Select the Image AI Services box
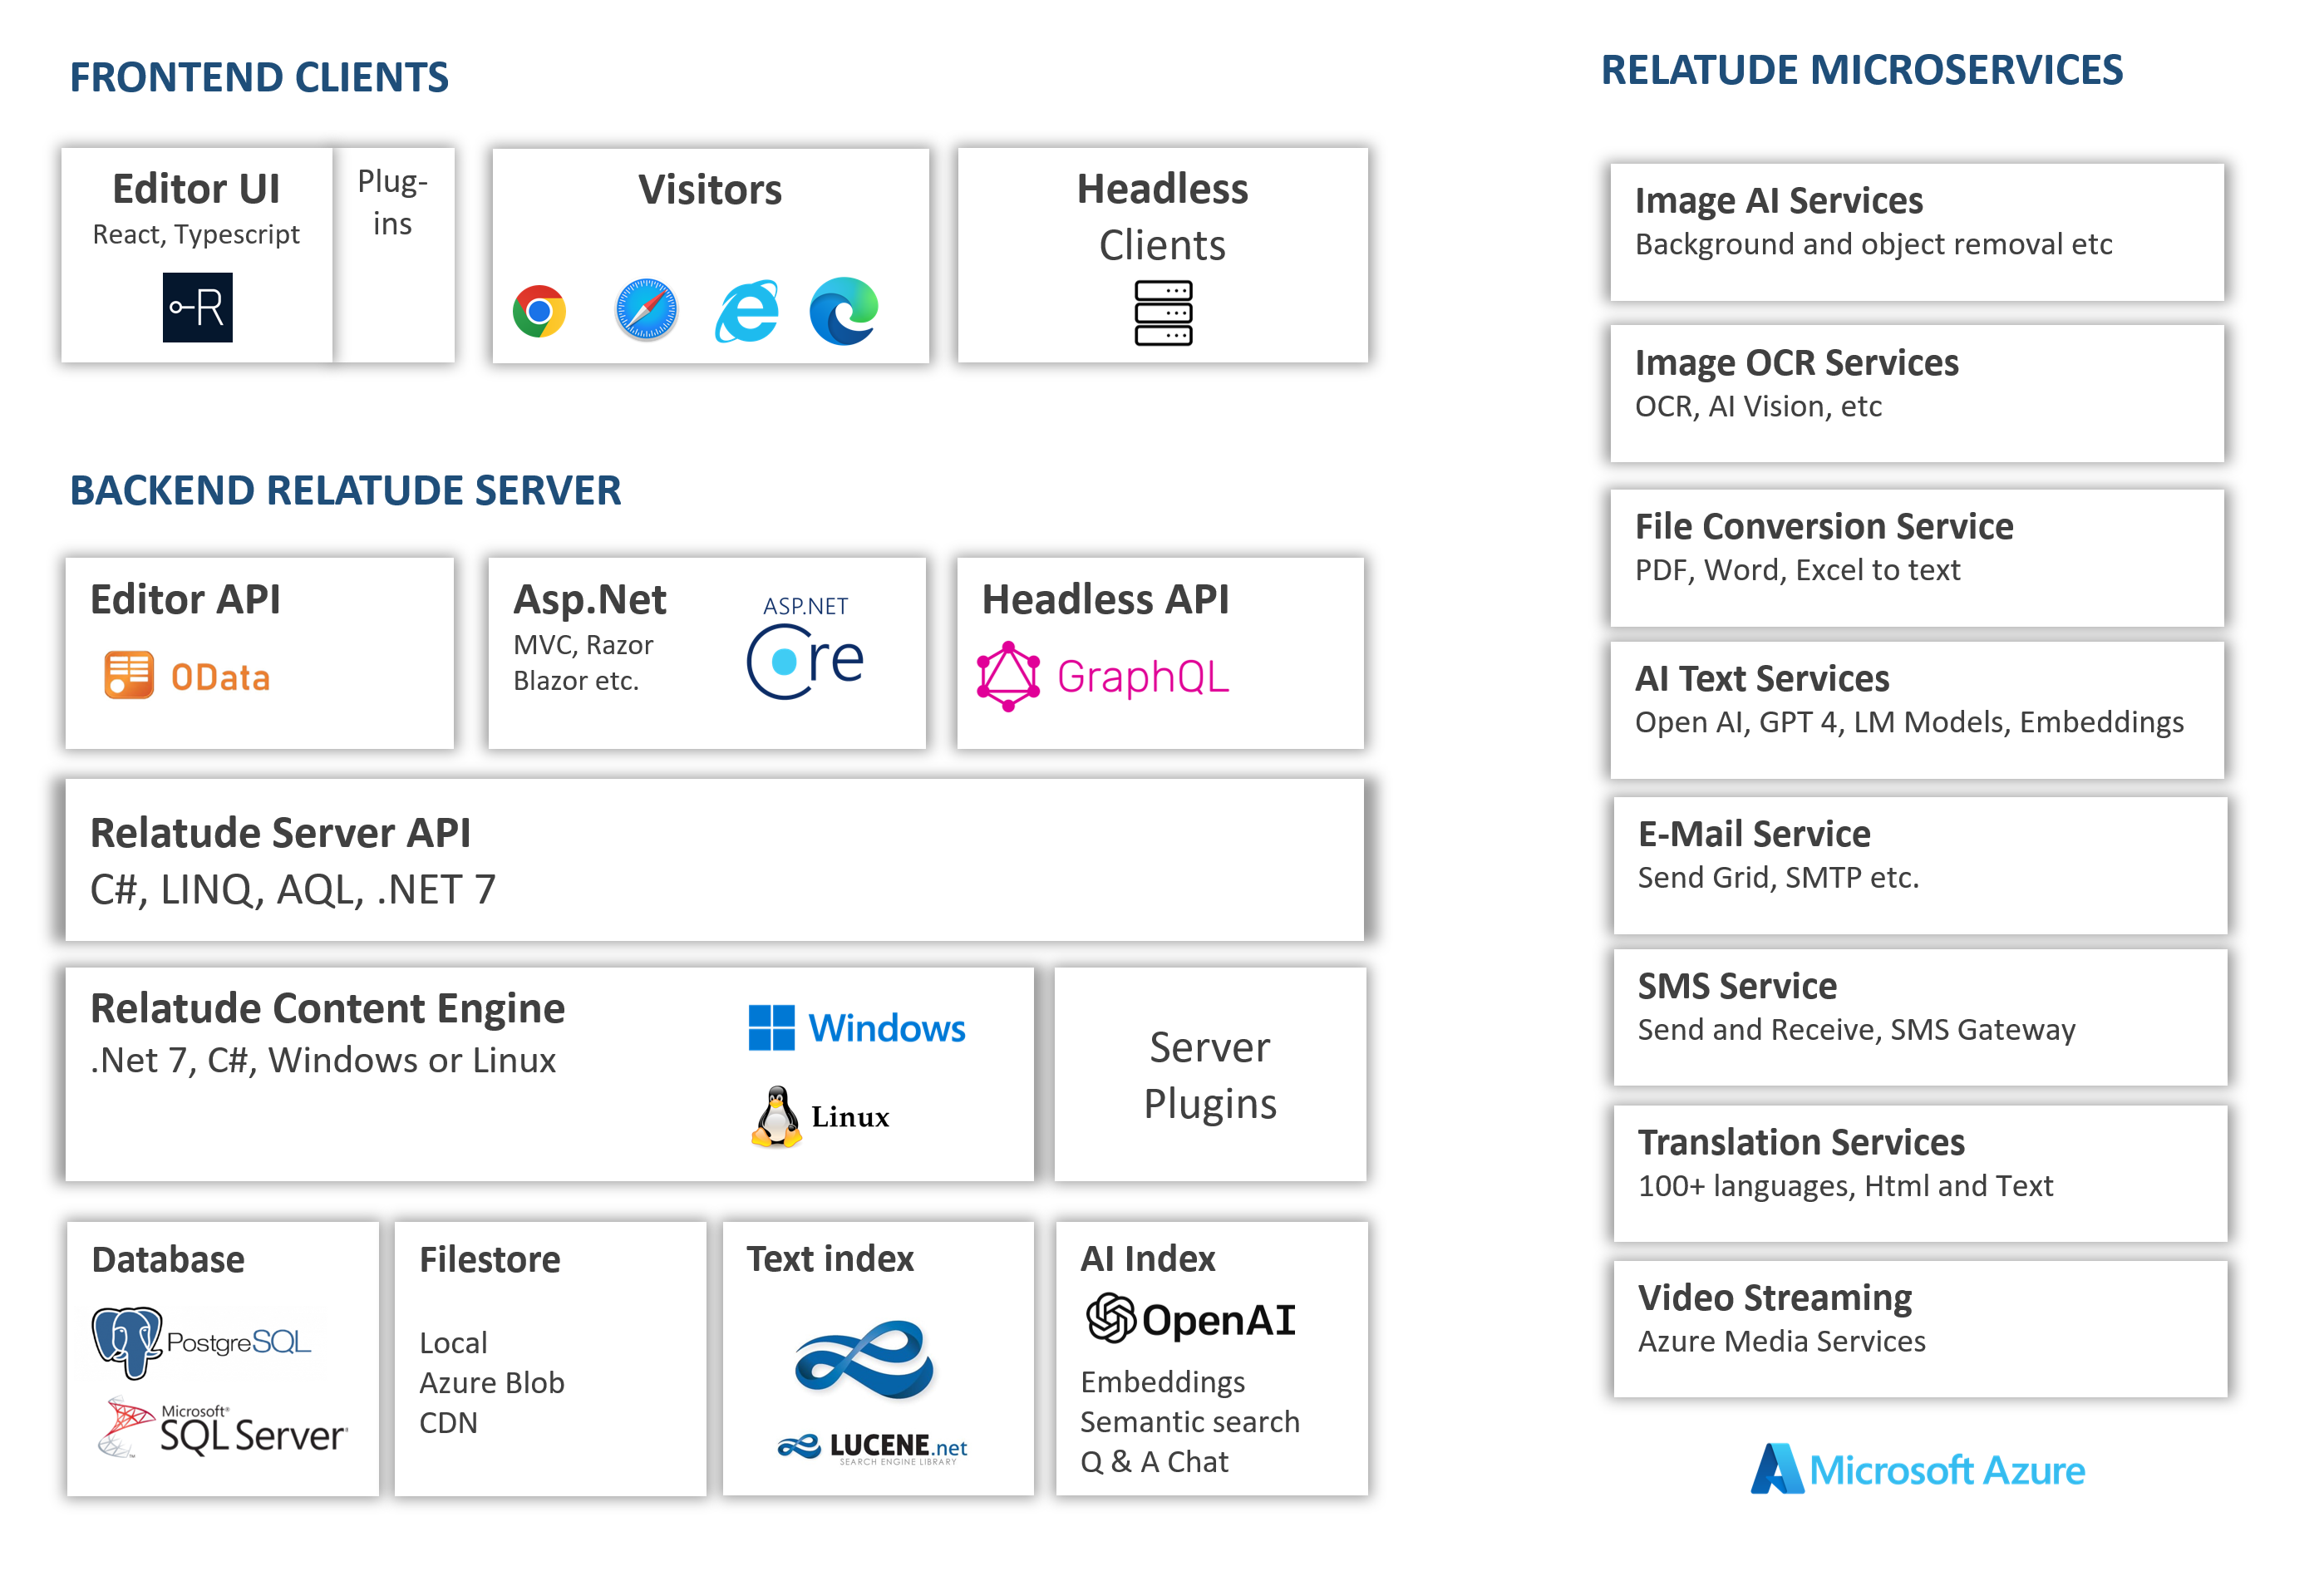The image size is (2324, 1581). click(x=1916, y=232)
